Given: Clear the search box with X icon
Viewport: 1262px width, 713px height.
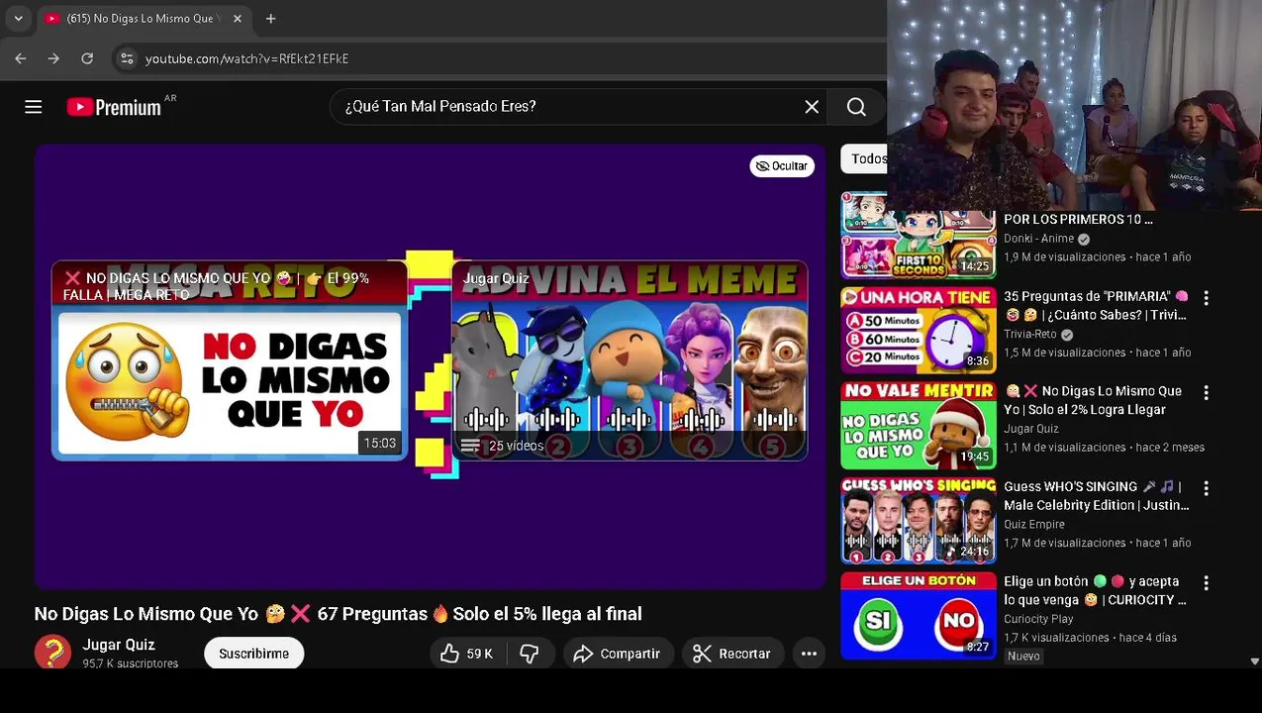Looking at the screenshot, I should (812, 107).
